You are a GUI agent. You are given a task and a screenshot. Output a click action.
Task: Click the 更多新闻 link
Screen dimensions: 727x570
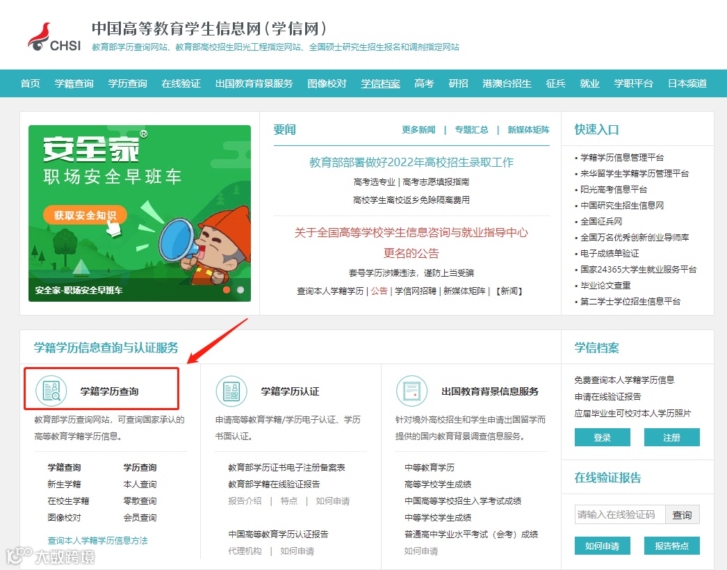tap(418, 130)
